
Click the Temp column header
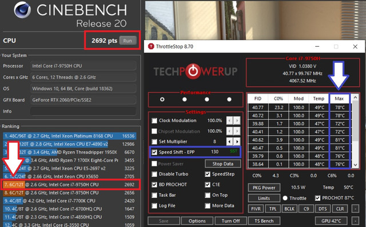[319, 99]
